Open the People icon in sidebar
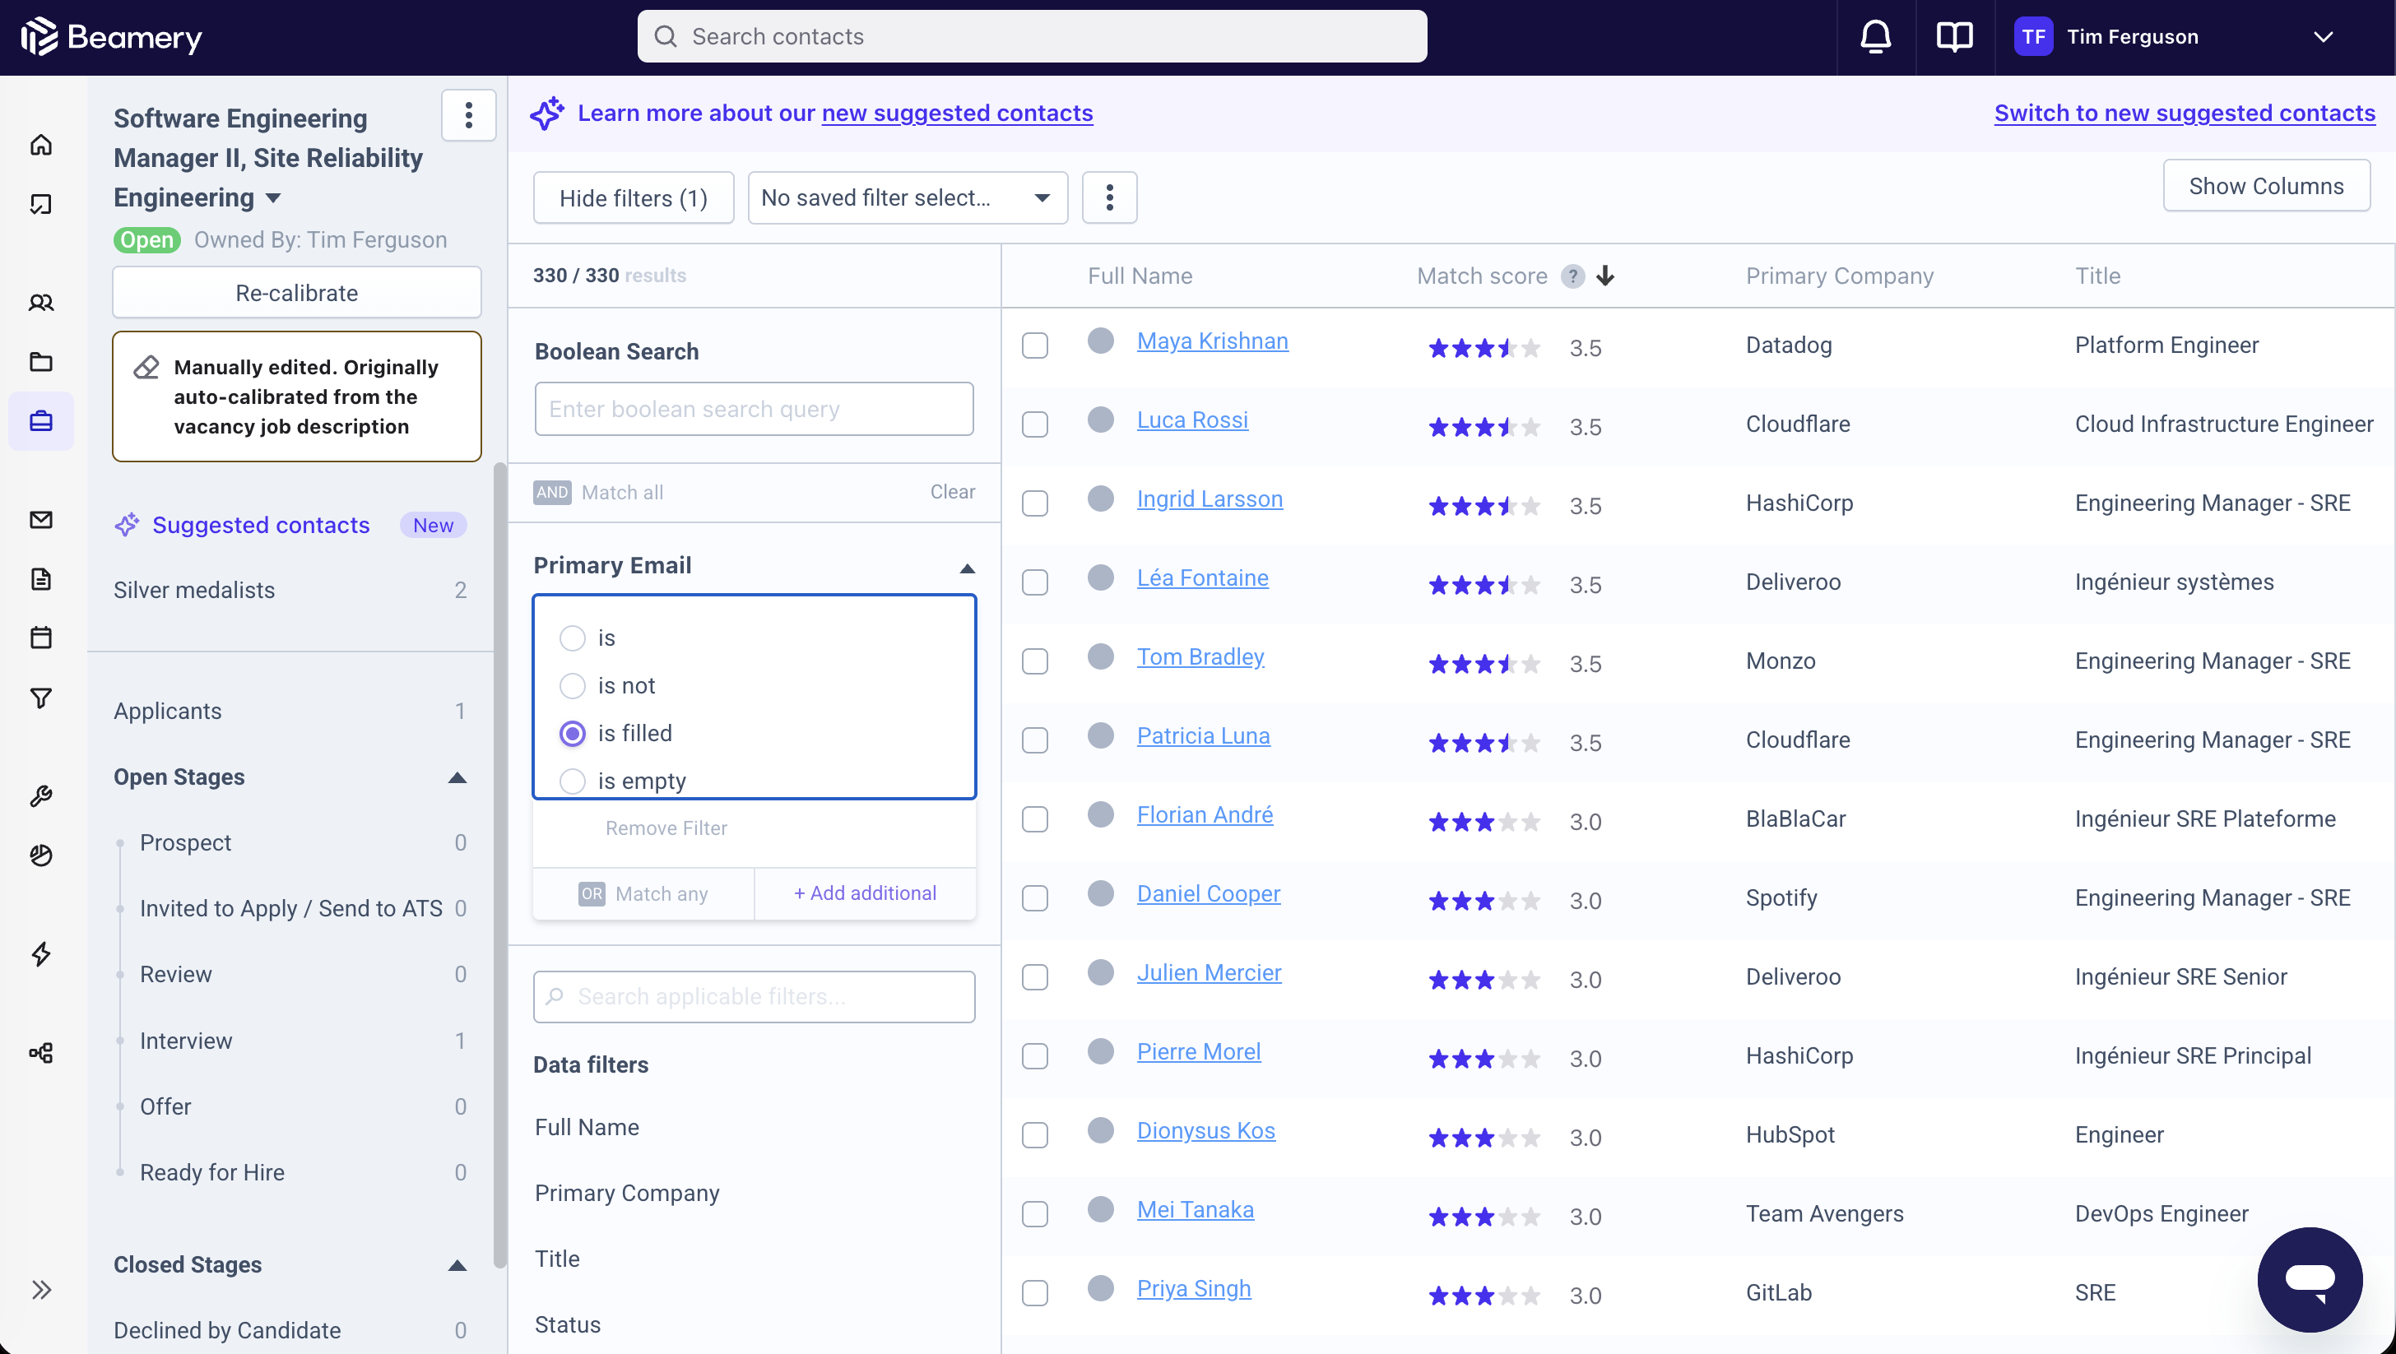This screenshot has height=1354, width=2396. pos(41,304)
